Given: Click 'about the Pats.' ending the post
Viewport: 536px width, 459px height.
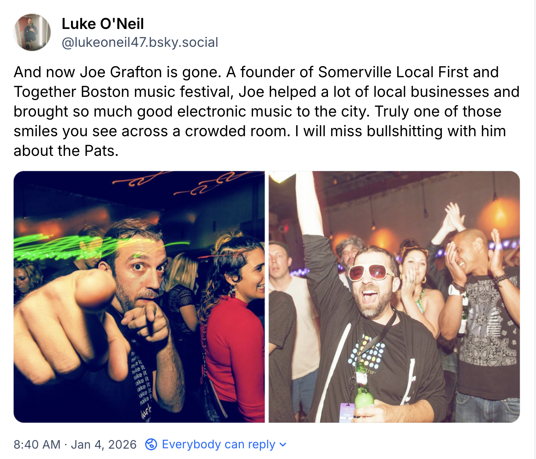Looking at the screenshot, I should (66, 151).
